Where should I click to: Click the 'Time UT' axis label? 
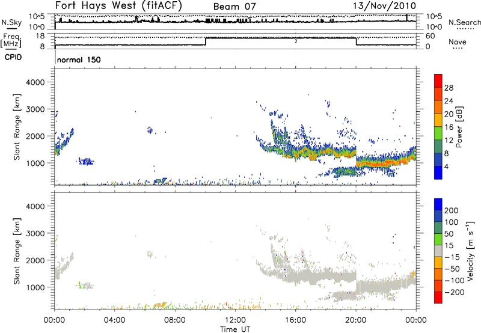click(235, 329)
